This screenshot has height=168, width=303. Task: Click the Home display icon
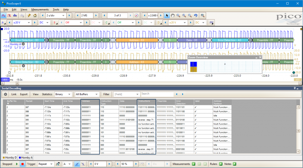click(x=35, y=15)
